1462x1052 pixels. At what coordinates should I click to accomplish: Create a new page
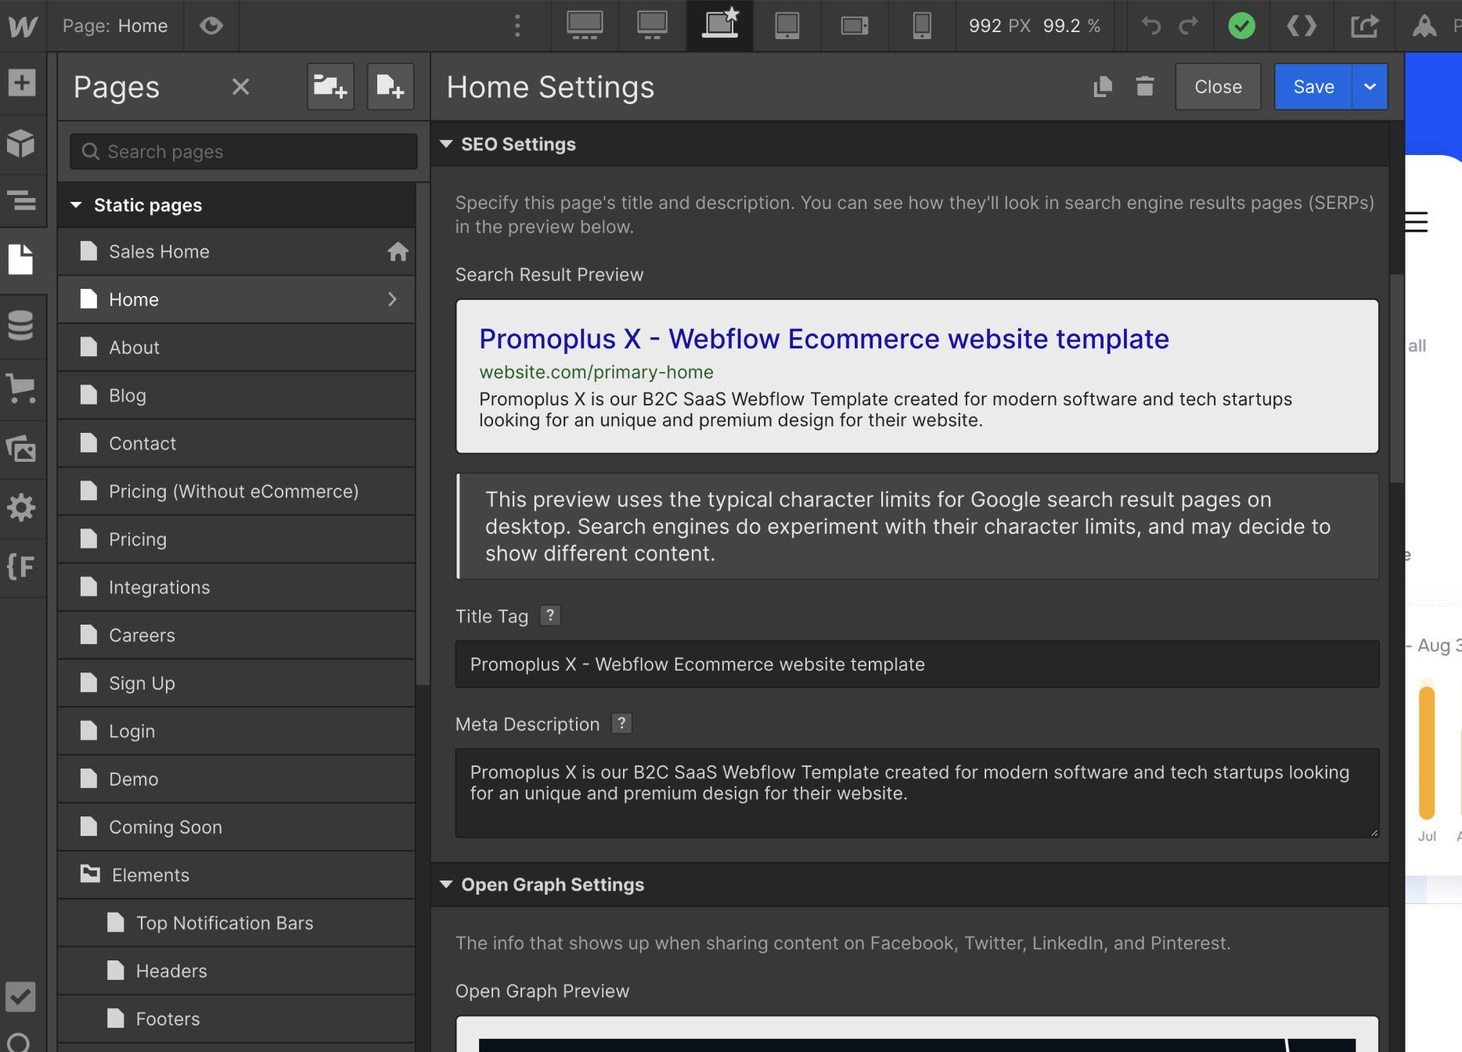(x=391, y=87)
